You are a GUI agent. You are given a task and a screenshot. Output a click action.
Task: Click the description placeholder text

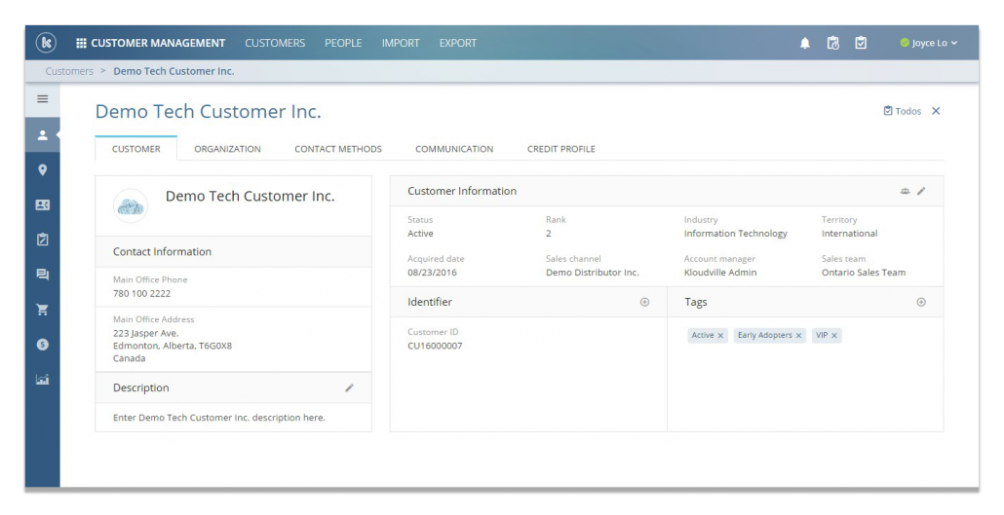pos(219,418)
